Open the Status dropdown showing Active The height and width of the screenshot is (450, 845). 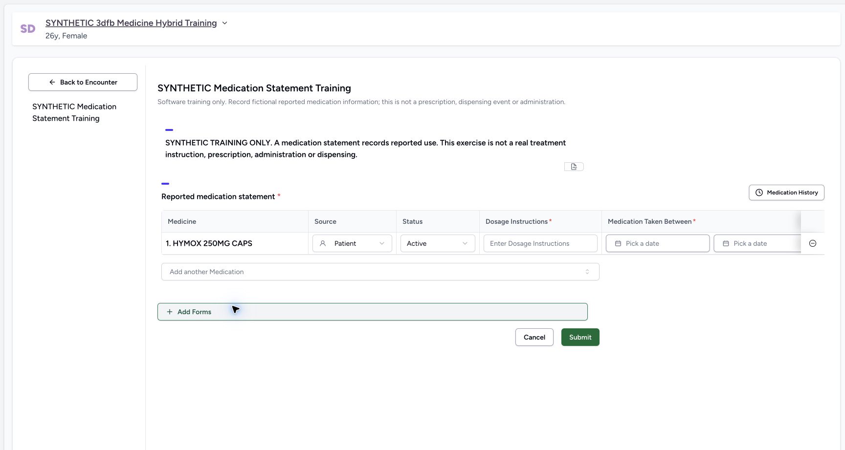tap(438, 243)
